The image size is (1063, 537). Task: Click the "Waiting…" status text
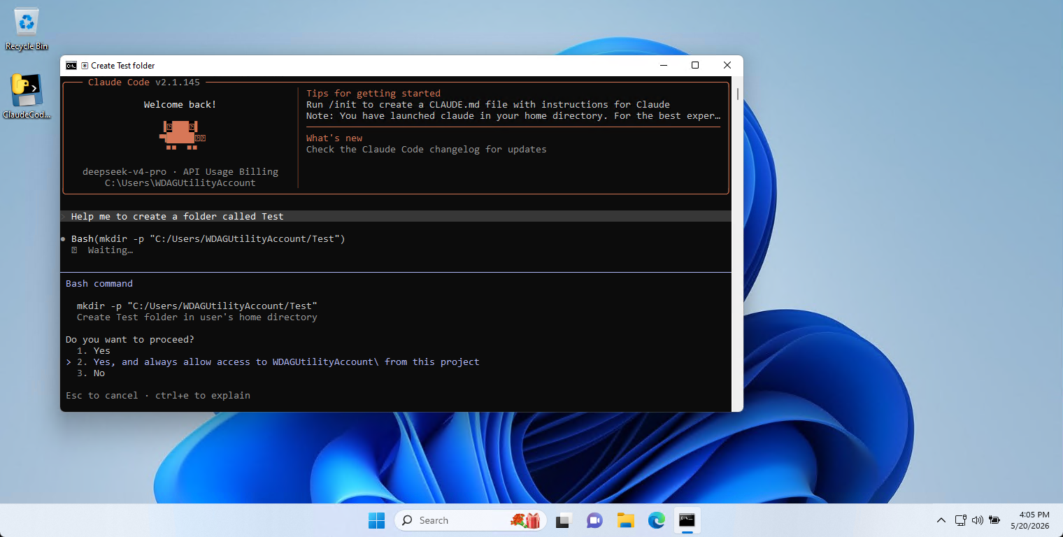pyautogui.click(x=110, y=250)
